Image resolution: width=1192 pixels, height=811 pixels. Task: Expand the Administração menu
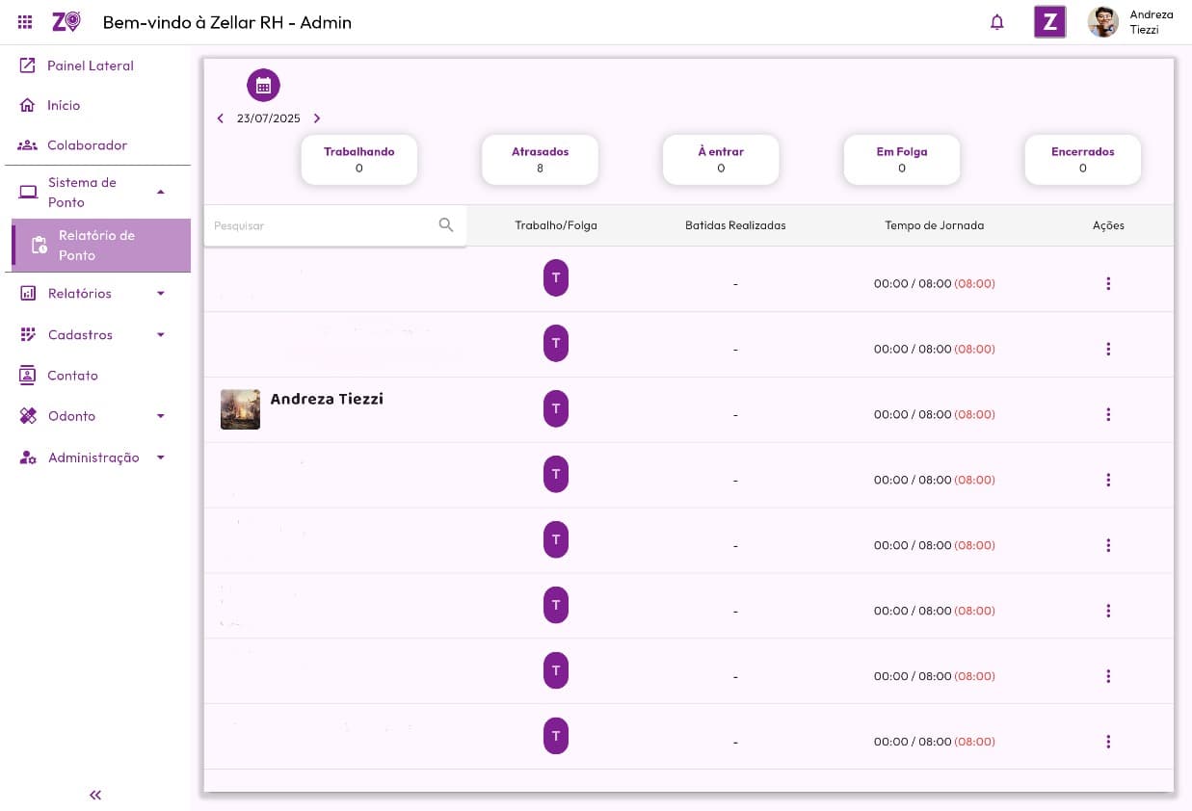(161, 458)
